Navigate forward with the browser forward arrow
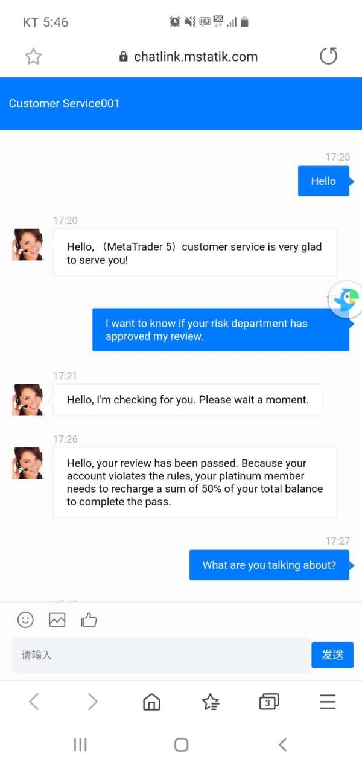Viewport: 362px width, 765px height. [x=92, y=702]
